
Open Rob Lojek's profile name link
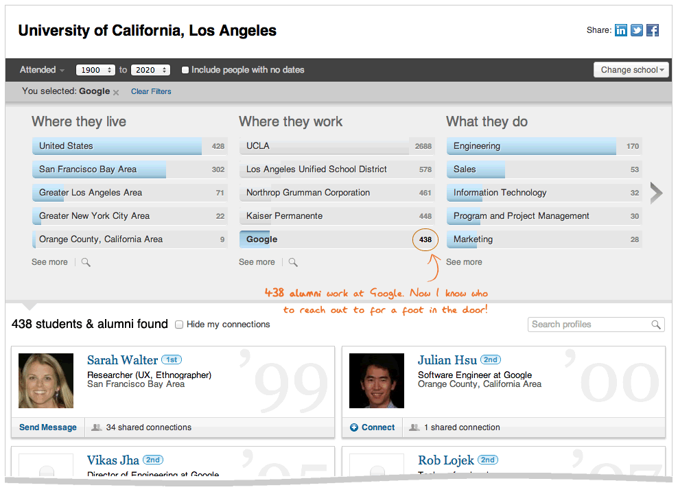446,460
